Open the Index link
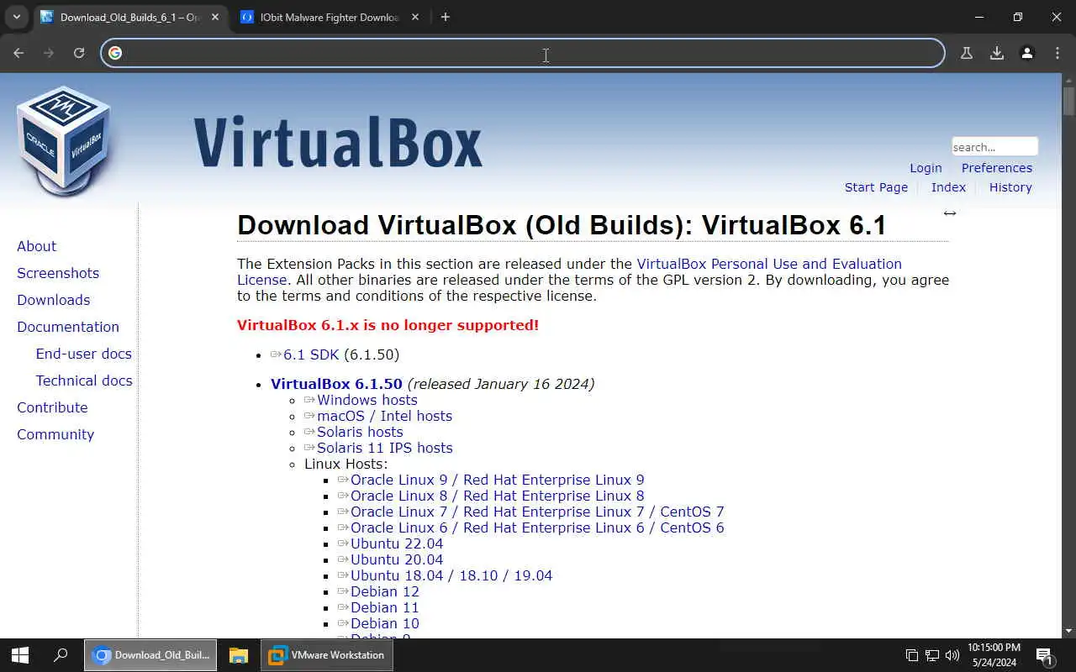This screenshot has width=1076, height=672. coord(948,187)
